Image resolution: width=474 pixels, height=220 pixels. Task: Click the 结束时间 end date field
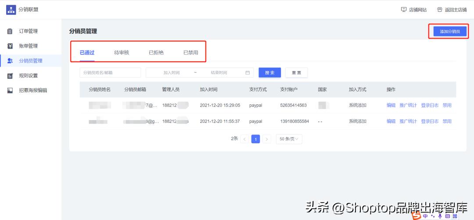[x=219, y=72]
